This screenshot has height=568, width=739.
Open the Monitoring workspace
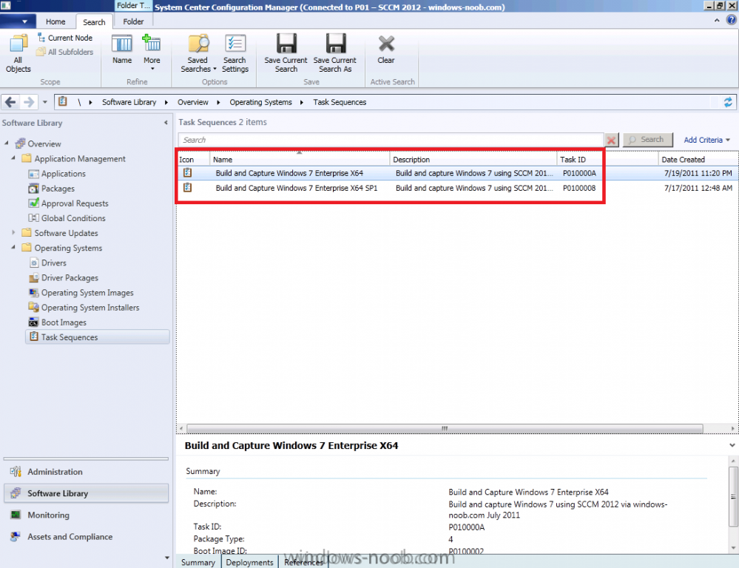[87, 515]
